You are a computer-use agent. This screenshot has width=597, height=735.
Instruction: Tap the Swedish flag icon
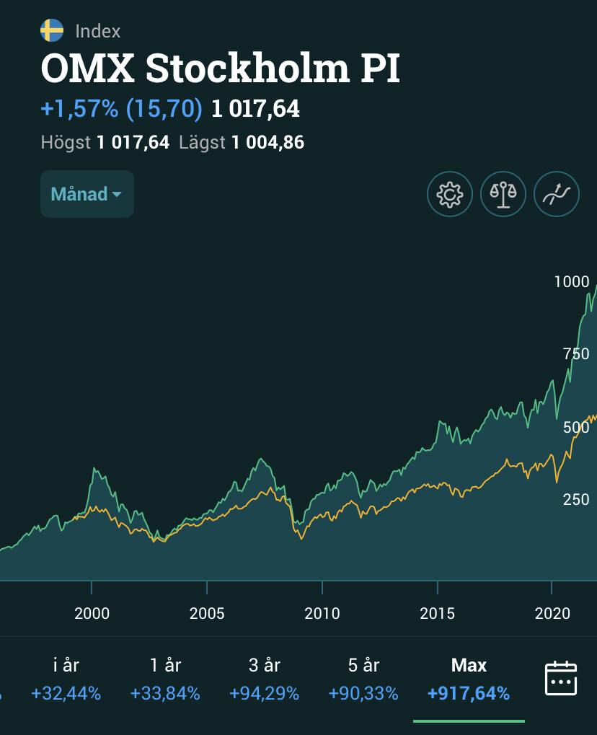(x=52, y=31)
